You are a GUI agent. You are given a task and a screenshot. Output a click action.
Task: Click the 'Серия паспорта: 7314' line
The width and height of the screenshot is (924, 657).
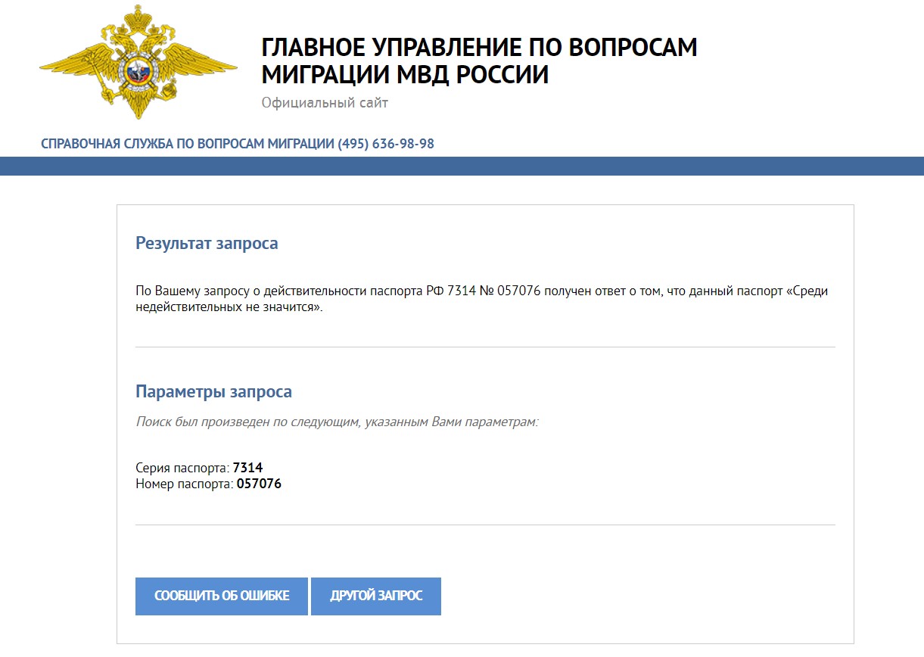[x=199, y=468]
